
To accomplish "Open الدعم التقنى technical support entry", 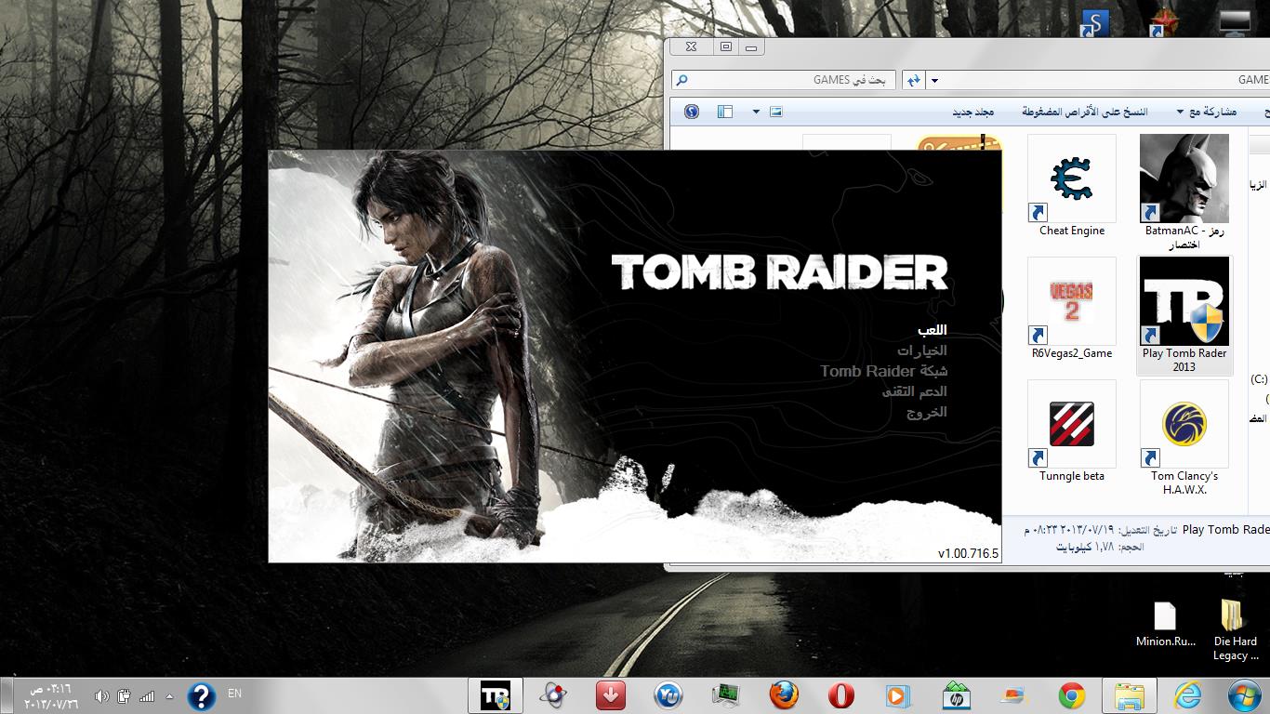I will [915, 391].
